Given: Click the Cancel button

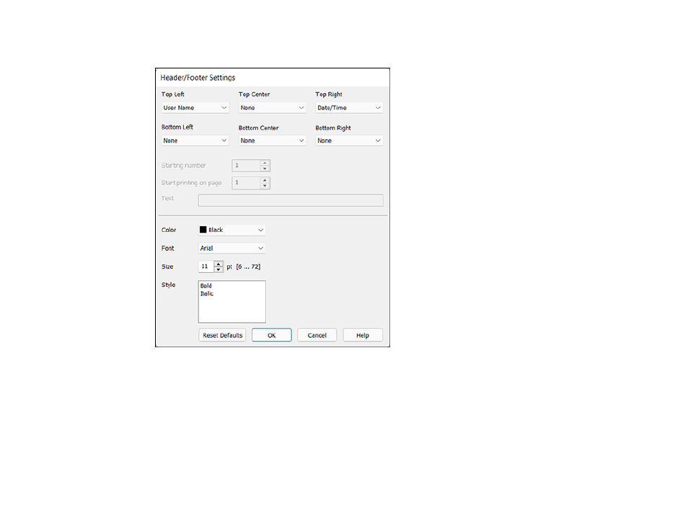Looking at the screenshot, I should (317, 336).
